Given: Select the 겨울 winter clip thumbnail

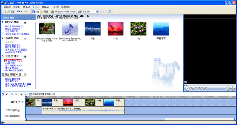Looking at the screenshot, I should 92,29.
